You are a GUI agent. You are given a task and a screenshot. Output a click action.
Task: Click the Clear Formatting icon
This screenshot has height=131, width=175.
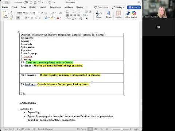point(61,13)
